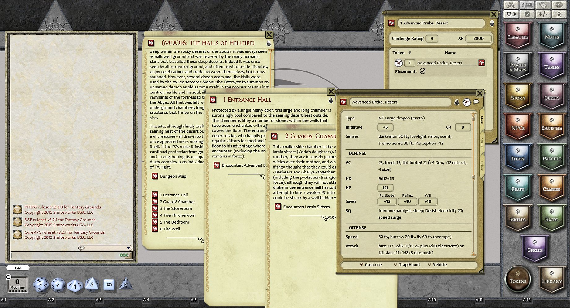Open the '4 The Throneroom' story link

click(155, 215)
